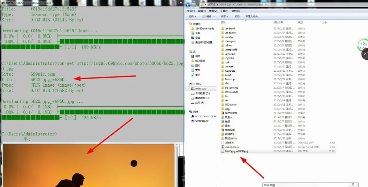Click the 72% memory accelerator ball
The height and width of the screenshot is (187, 368).
pyautogui.click(x=363, y=44)
